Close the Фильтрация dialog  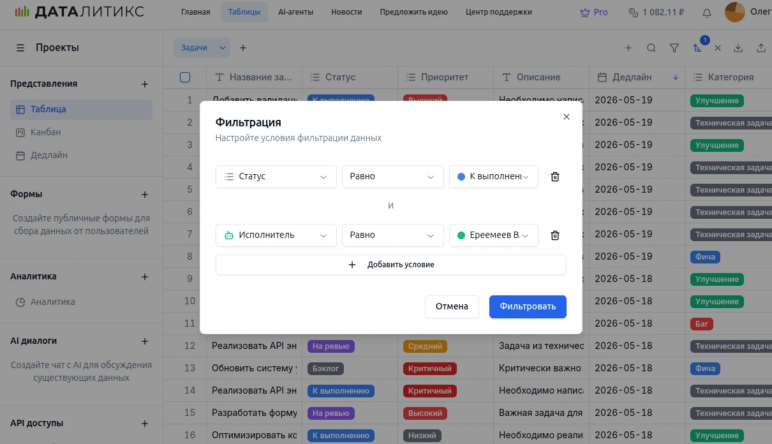coord(566,117)
